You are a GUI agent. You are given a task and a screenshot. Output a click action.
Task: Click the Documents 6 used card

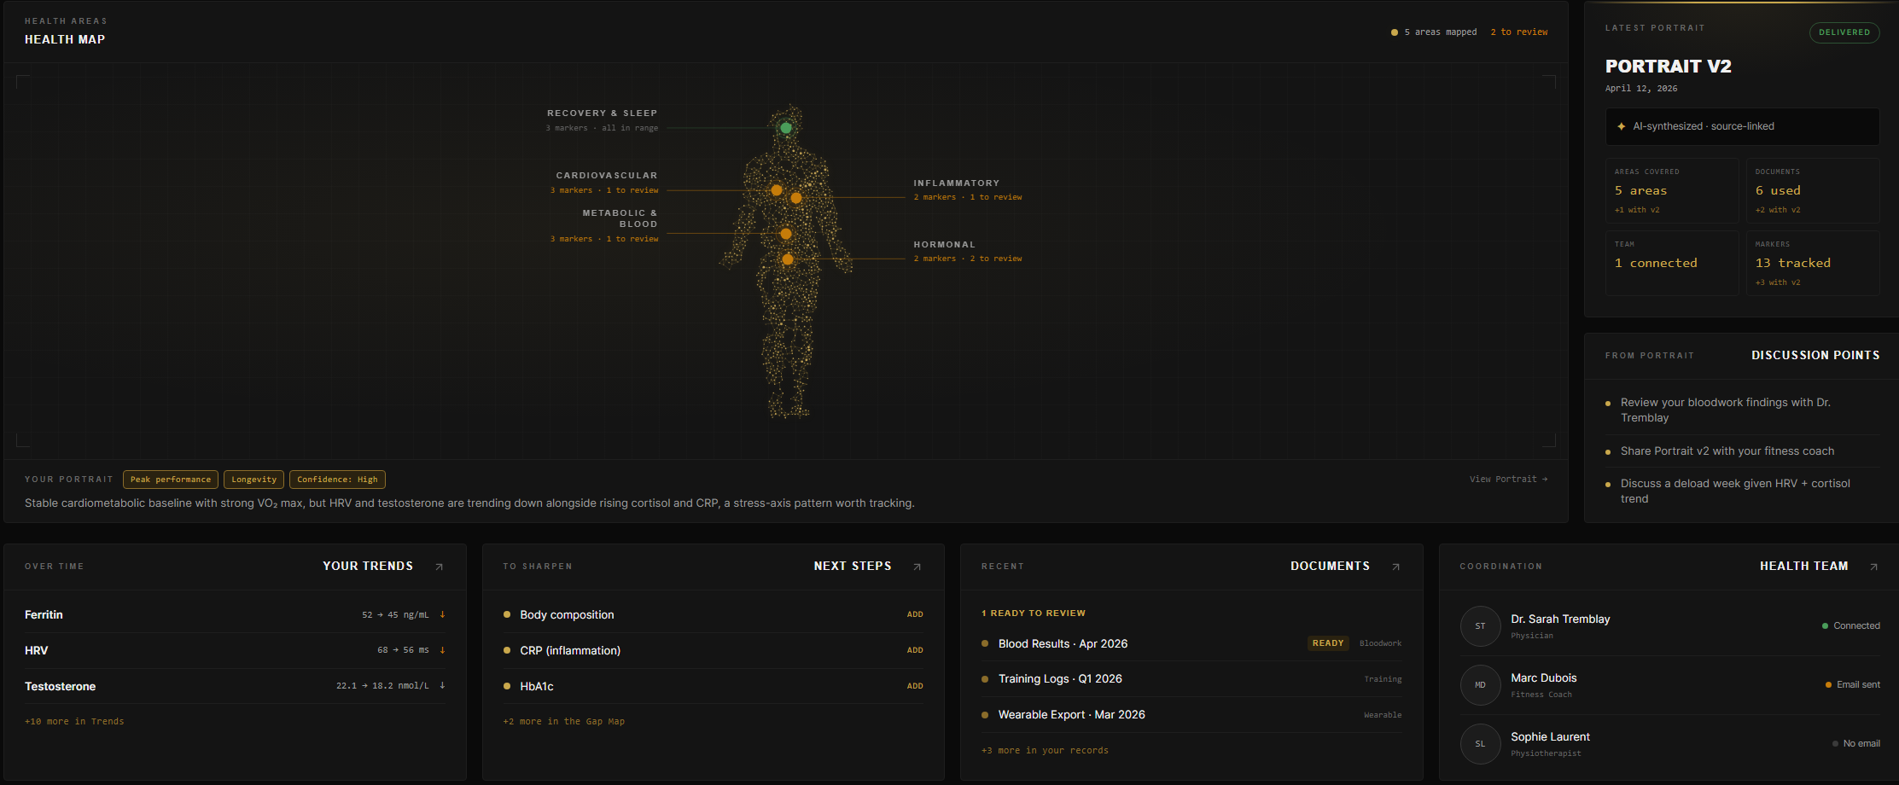[x=1813, y=191]
